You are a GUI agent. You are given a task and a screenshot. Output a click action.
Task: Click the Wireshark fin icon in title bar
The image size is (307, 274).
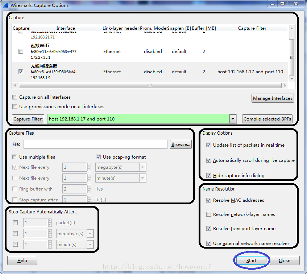click(x=6, y=5)
